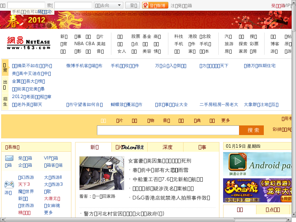The height and width of the screenshot is (222, 296).
Task: Click the login button beside the dropdown
Action: [132, 5]
